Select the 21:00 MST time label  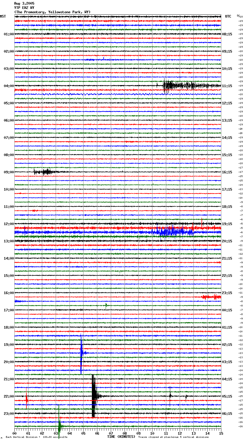[x=9, y=379]
